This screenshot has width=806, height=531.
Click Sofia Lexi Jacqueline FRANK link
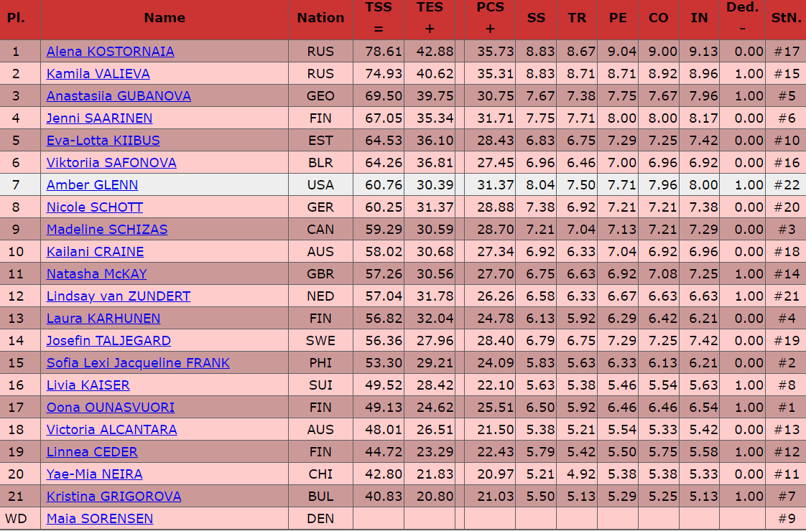click(x=138, y=363)
